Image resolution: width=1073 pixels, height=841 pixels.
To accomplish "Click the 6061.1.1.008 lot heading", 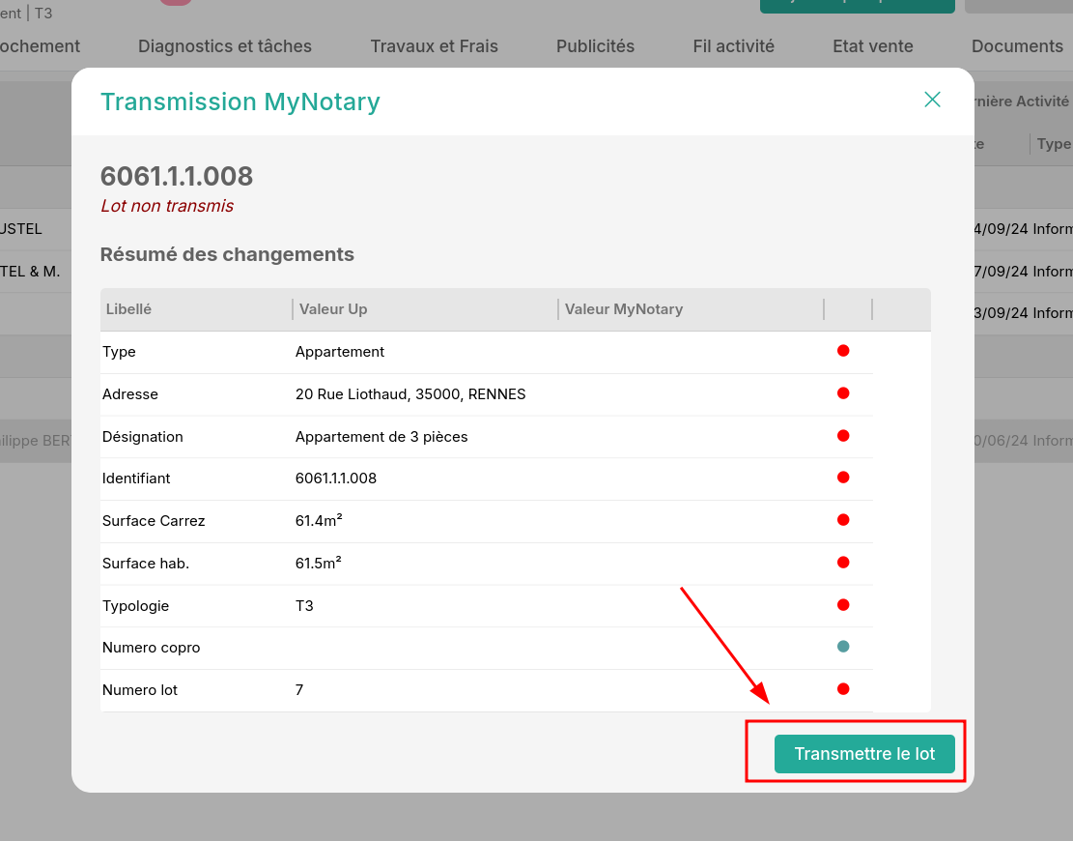I will 177,176.
